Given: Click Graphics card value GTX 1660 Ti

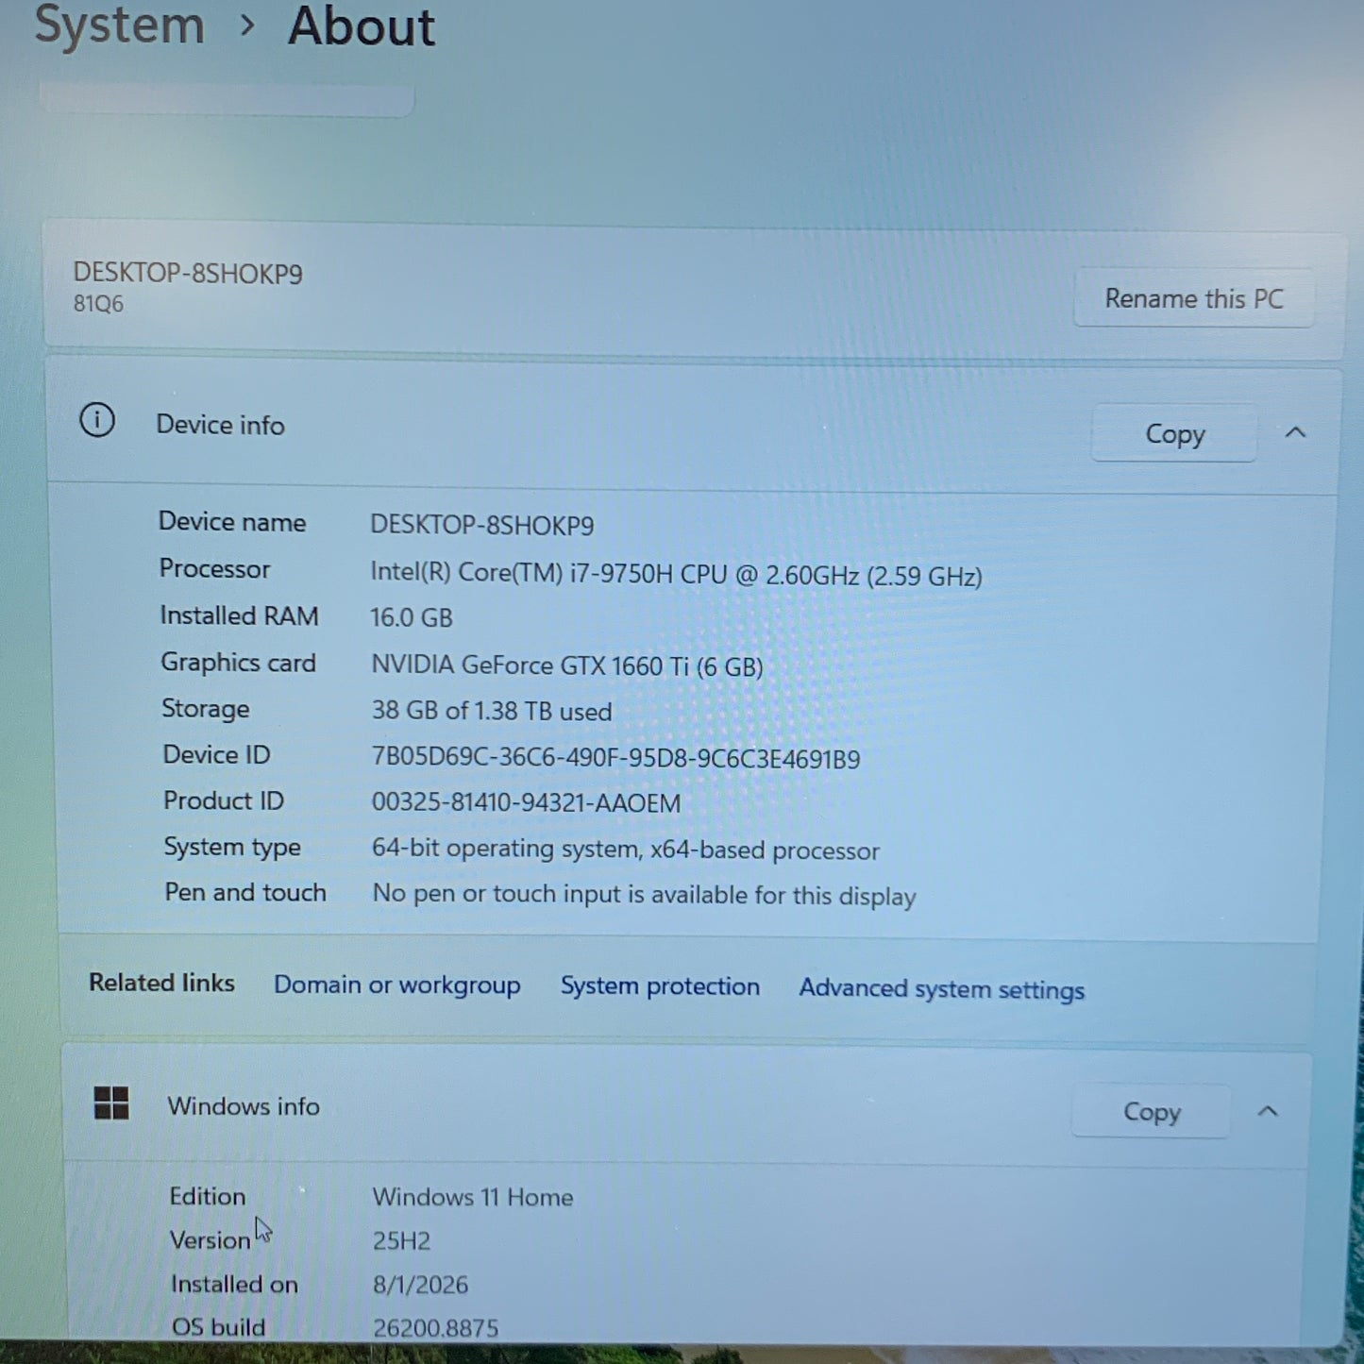Looking at the screenshot, I should click(x=566, y=665).
